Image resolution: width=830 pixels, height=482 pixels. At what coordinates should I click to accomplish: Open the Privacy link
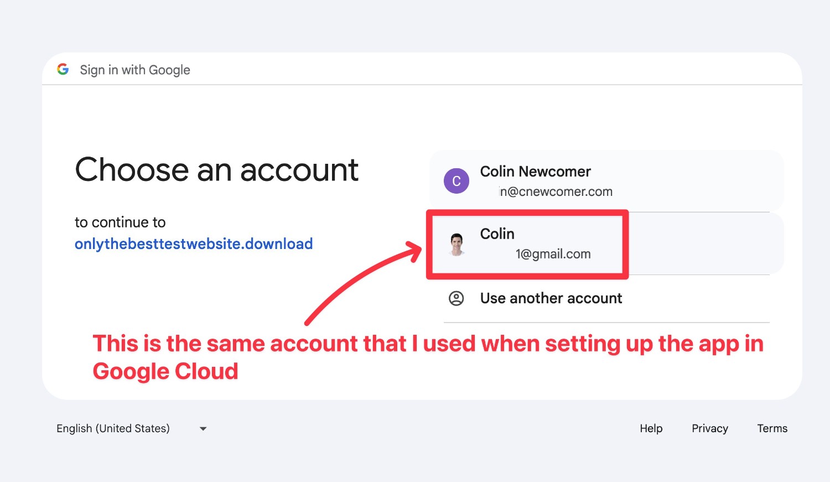[710, 428]
